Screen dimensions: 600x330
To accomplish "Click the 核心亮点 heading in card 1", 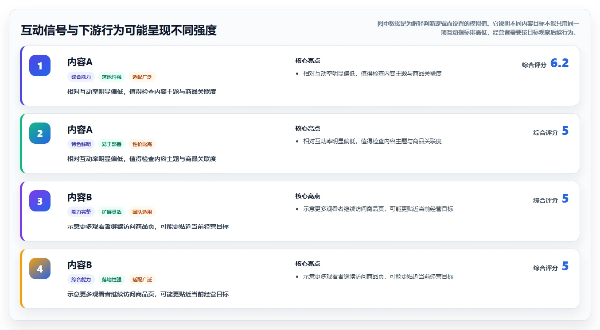I will [308, 61].
